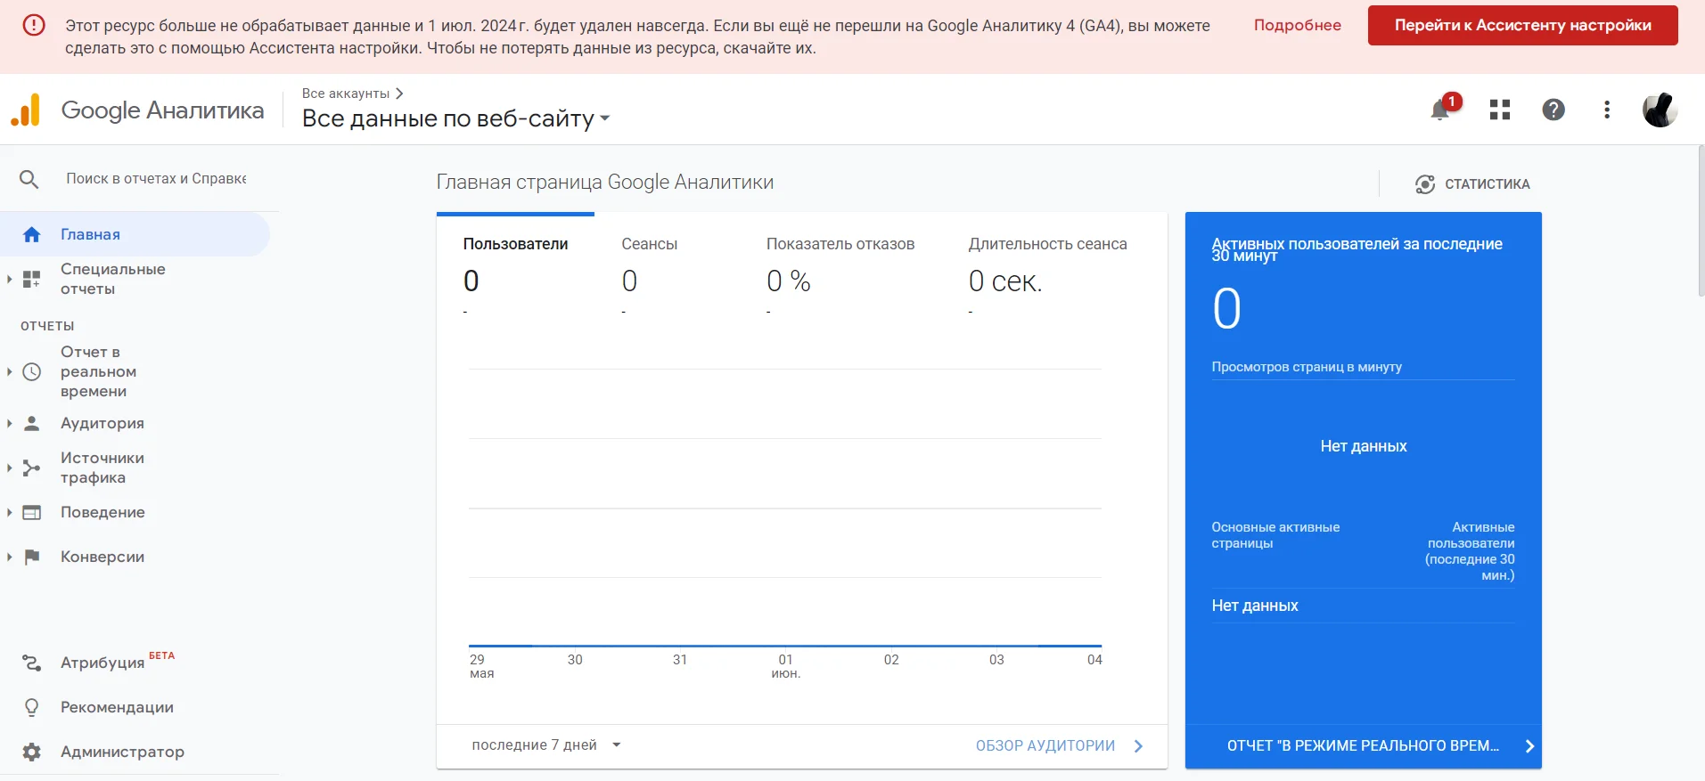
Task: Open Конверсии menu item
Action: (x=102, y=557)
